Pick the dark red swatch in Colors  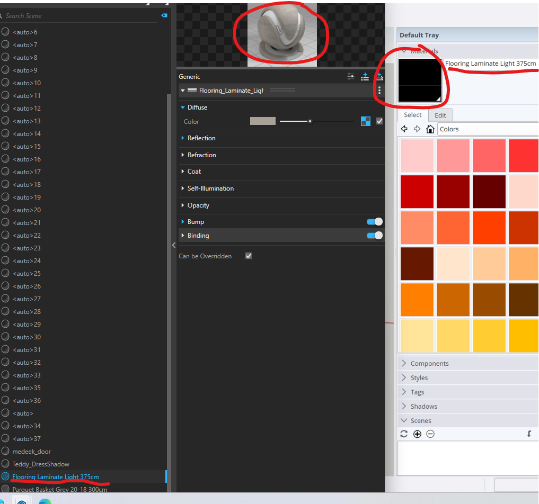(x=453, y=191)
